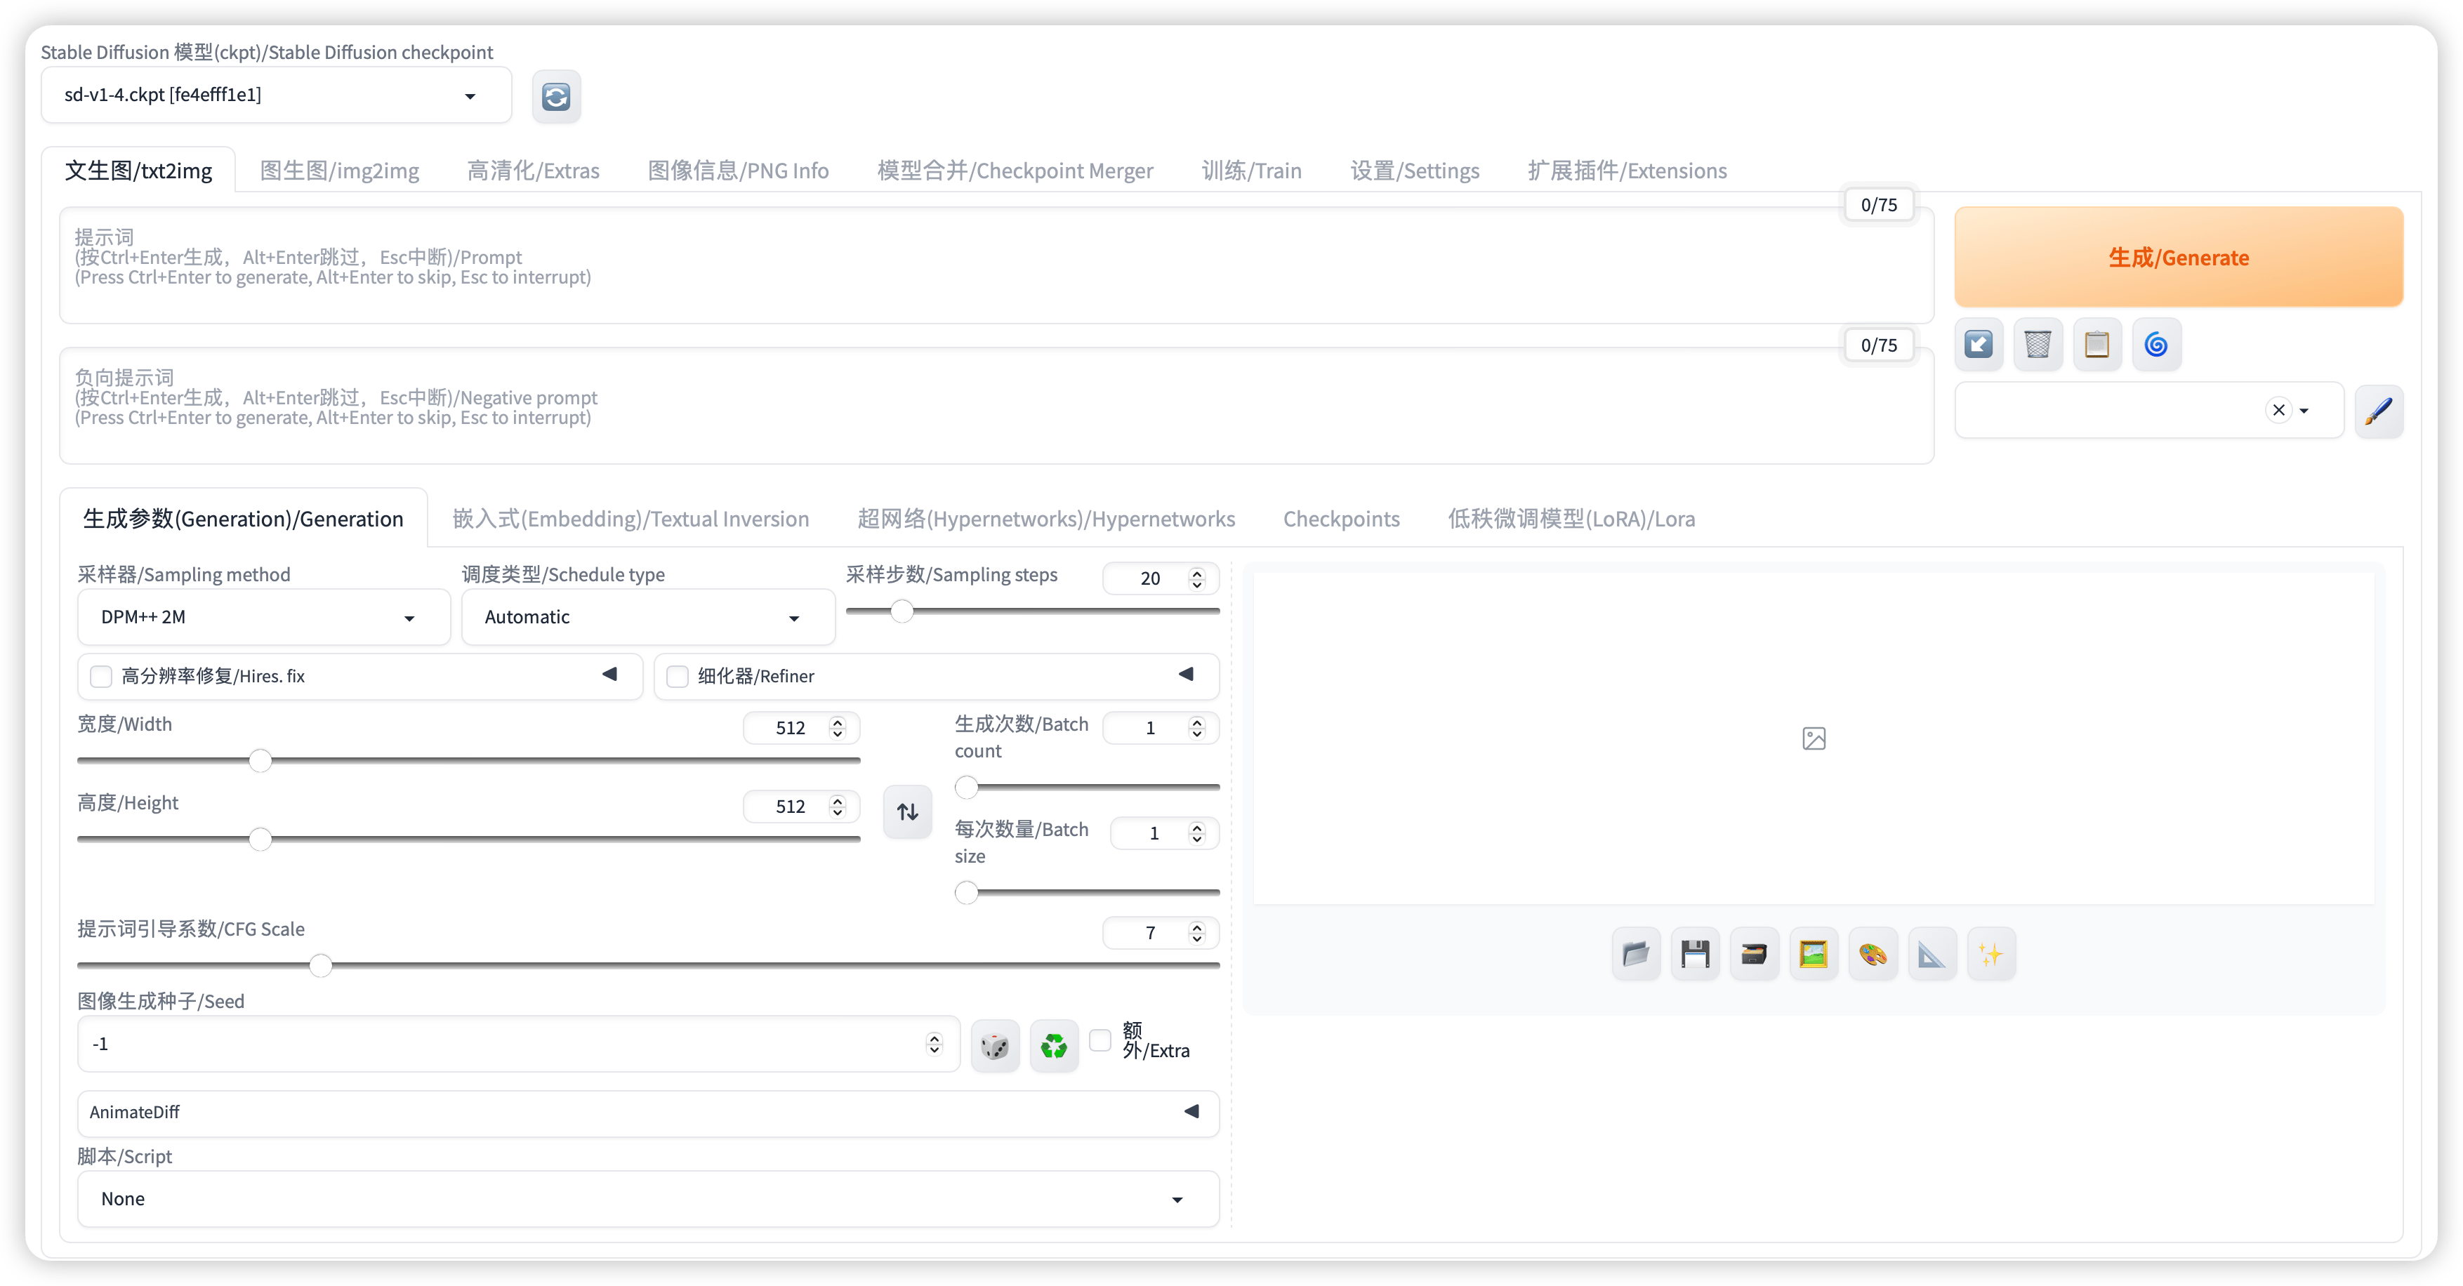Click the recycle icon to reuse last seed
Viewport: 2463px width, 1286px height.
(x=1052, y=1045)
